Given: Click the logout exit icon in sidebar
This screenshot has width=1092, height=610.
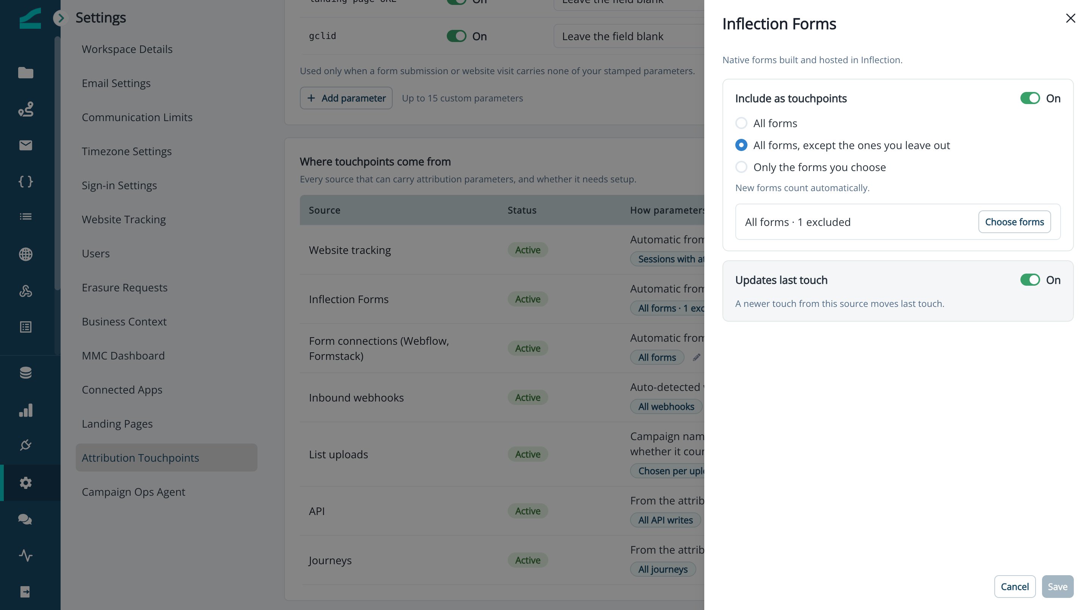Looking at the screenshot, I should click(x=25, y=592).
